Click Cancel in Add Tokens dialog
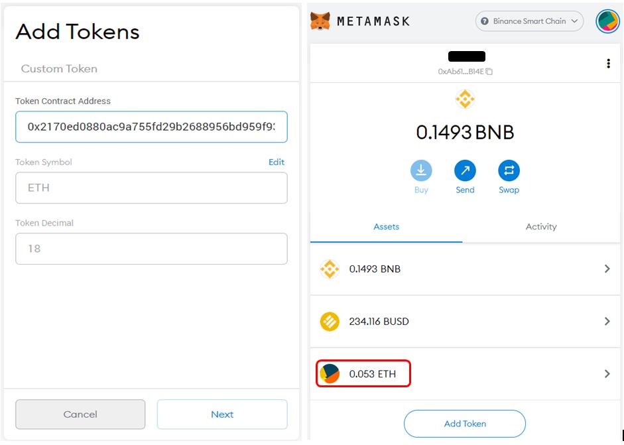 pos(80,414)
